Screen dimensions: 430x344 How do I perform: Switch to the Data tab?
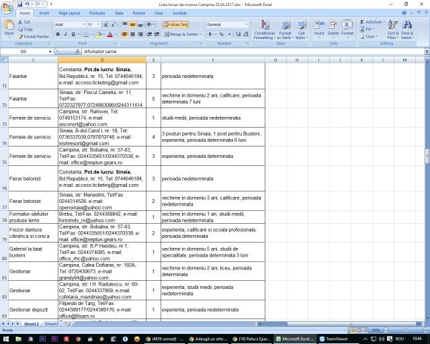[119, 13]
